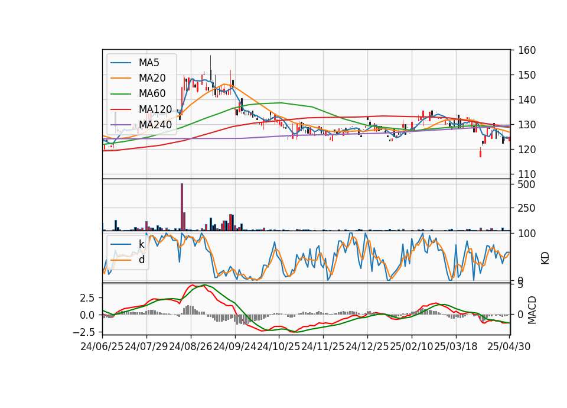567x408 pixels.
Task: Click the red MA120 legend line sample
Action: pyautogui.click(x=120, y=109)
